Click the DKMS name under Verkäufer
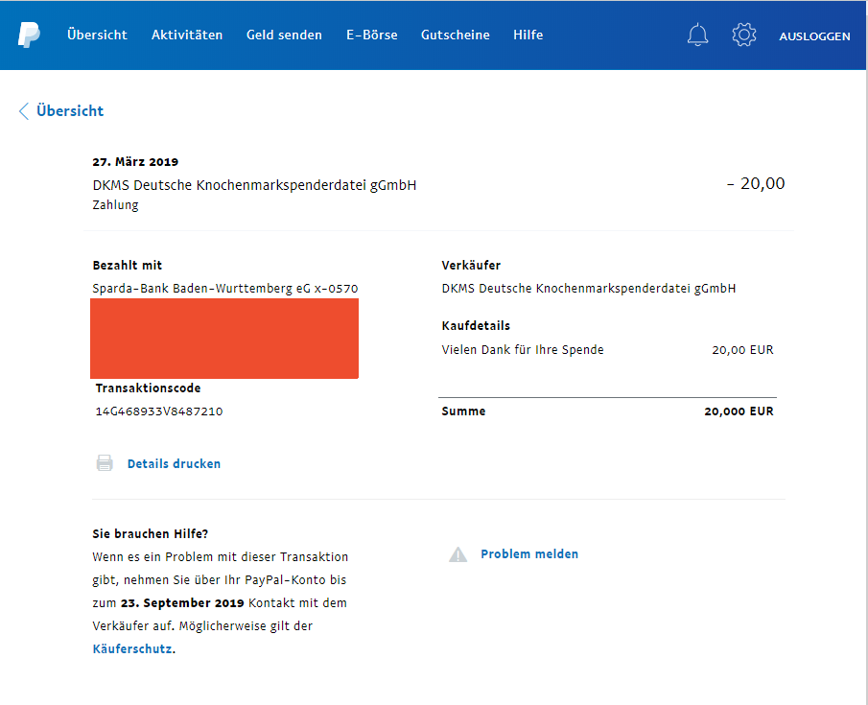 (589, 289)
